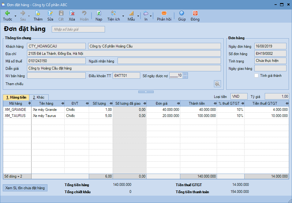Click the Nạp reload icon
The width and height of the screenshot is (292, 203).
coord(99,13)
